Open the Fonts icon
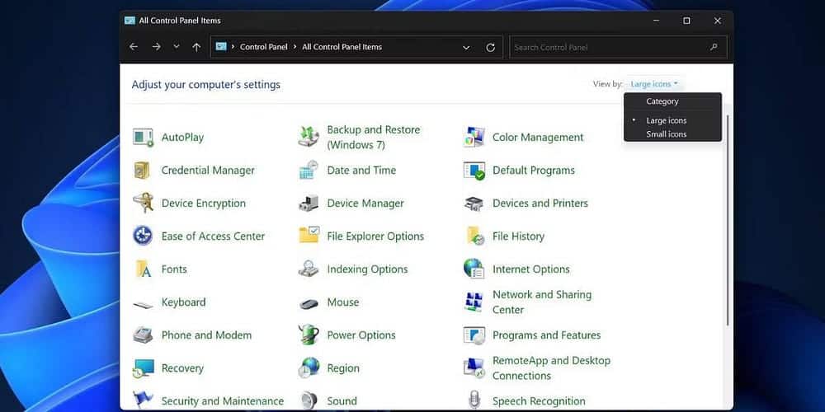Screen dimensions: 825x412 point(143,269)
